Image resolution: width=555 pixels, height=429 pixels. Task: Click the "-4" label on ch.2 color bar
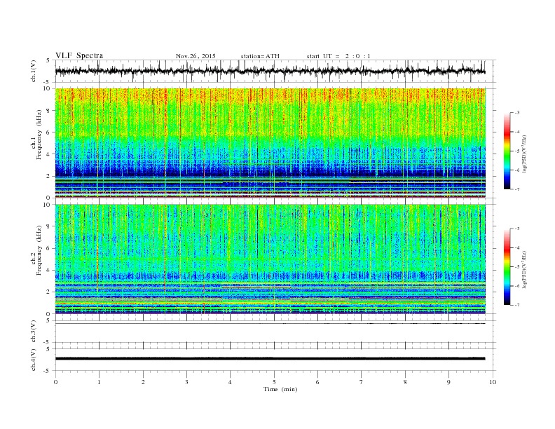click(x=517, y=247)
